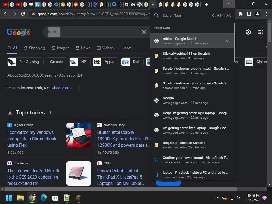Image resolution: width=272 pixels, height=204 pixels.
Task: Switch to Images results
Action: (60, 48)
